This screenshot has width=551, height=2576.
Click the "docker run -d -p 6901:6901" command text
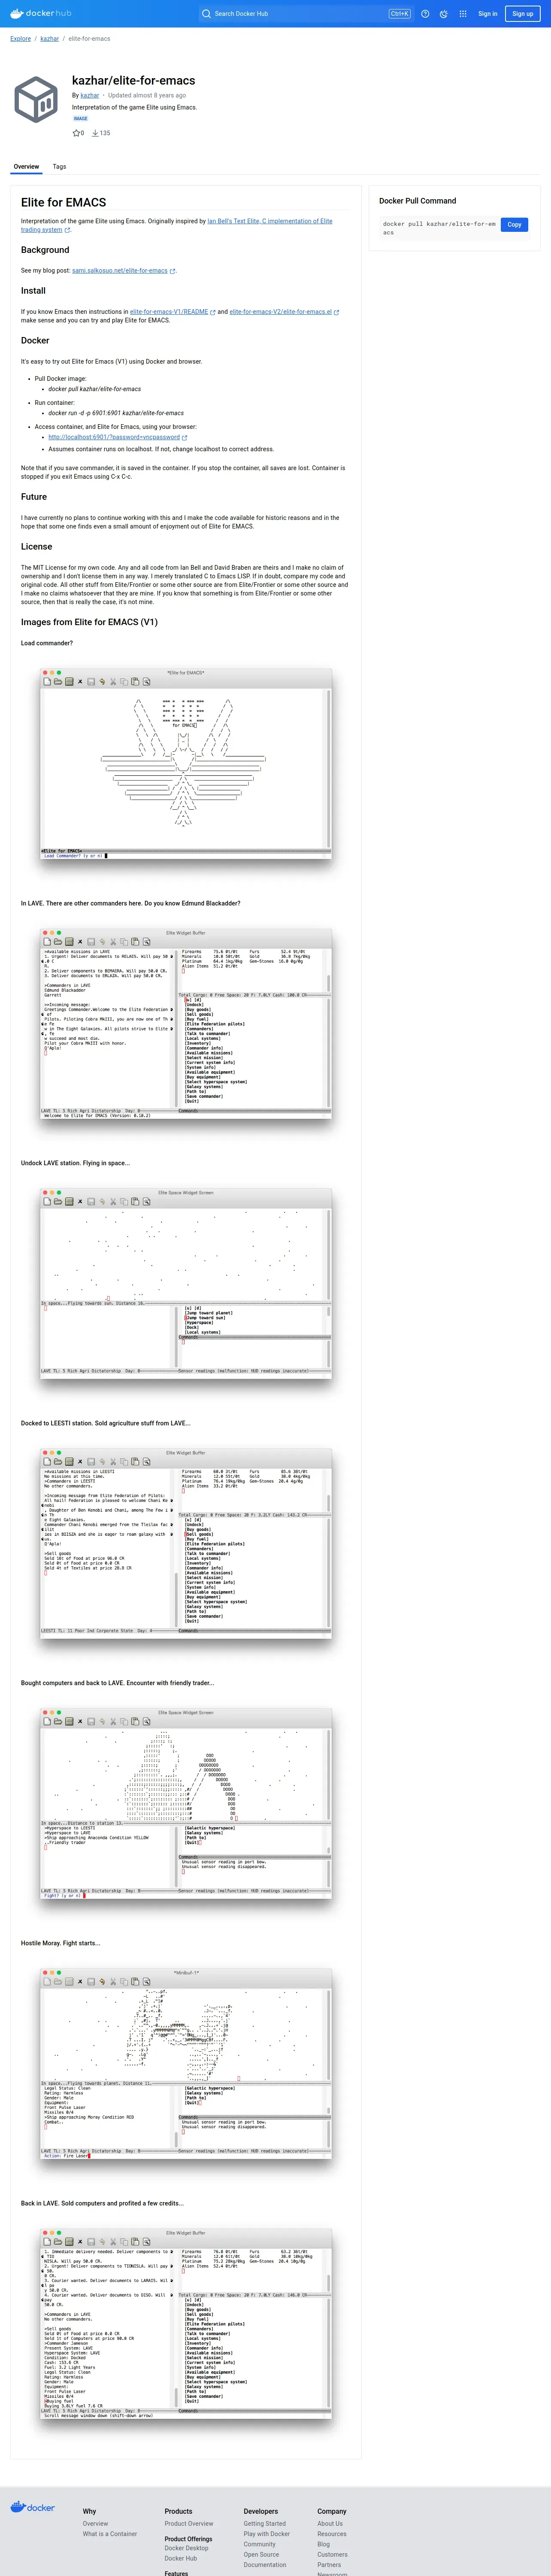point(116,413)
